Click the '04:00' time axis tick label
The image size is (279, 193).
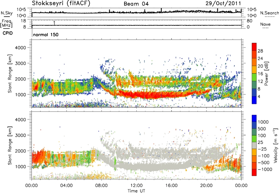[x=67, y=186]
